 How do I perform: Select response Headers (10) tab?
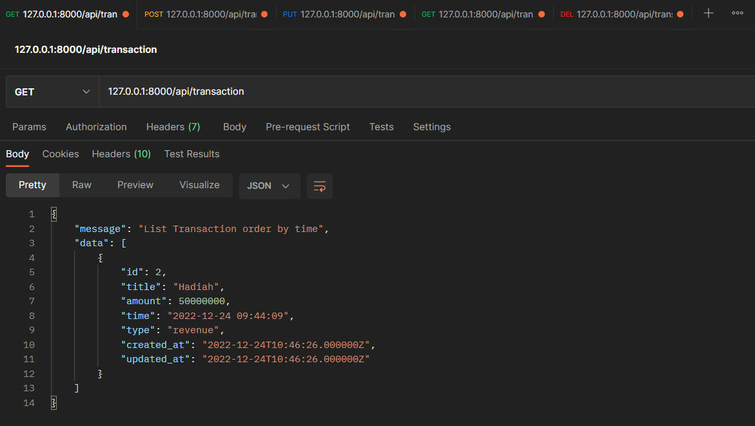coord(121,154)
